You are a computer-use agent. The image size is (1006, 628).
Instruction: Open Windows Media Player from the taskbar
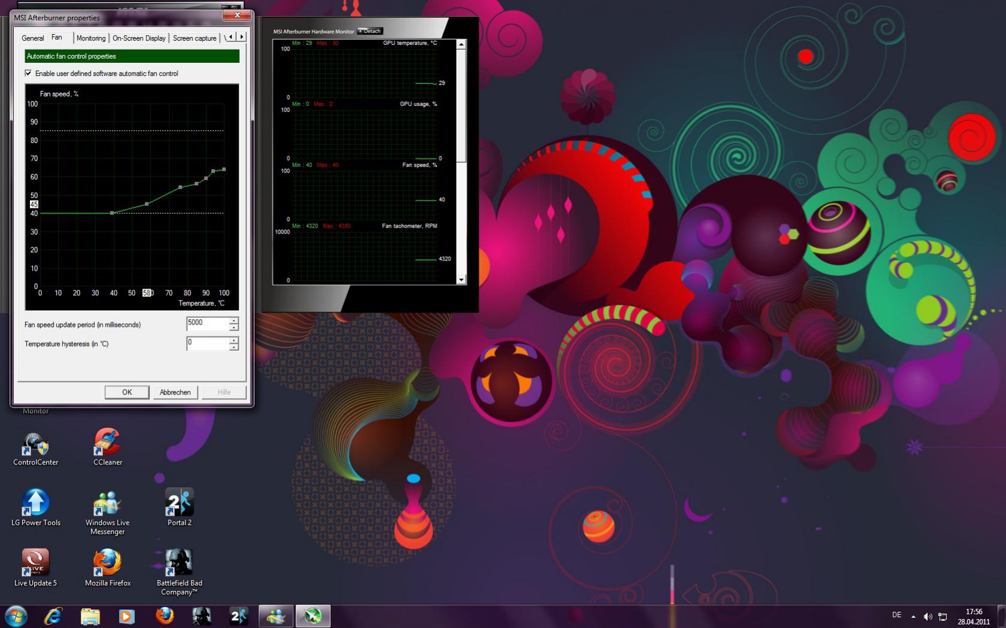126,616
